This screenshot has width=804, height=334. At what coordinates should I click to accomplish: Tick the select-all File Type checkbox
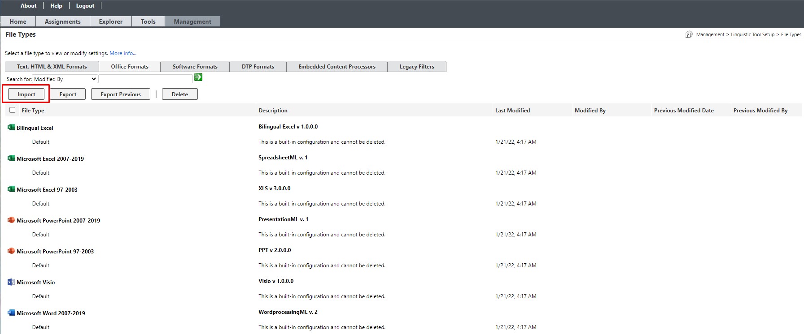13,110
